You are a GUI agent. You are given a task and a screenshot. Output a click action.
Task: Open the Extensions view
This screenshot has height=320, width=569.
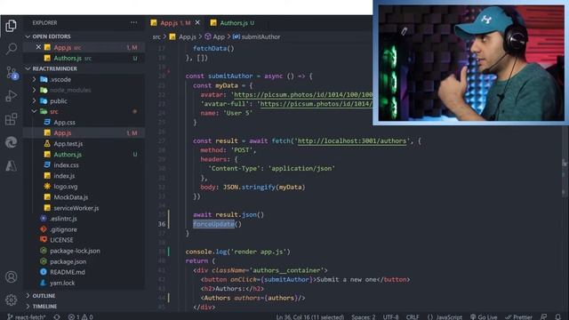tap(11, 119)
